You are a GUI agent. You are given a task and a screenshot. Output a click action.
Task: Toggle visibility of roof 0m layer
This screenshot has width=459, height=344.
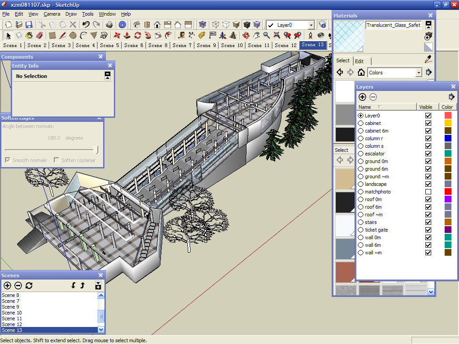428,199
